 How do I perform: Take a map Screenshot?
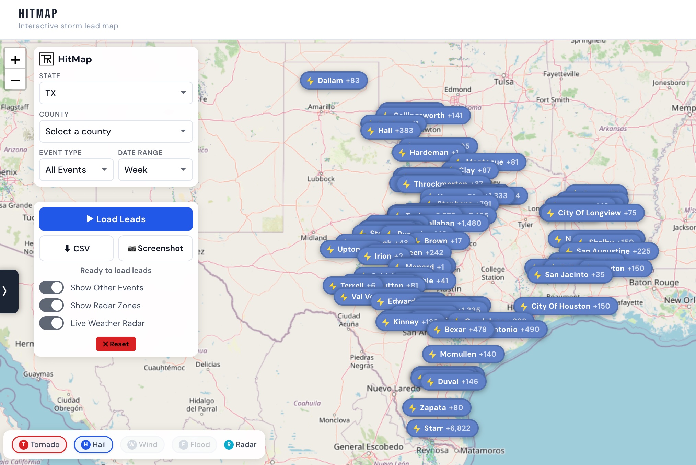(155, 248)
